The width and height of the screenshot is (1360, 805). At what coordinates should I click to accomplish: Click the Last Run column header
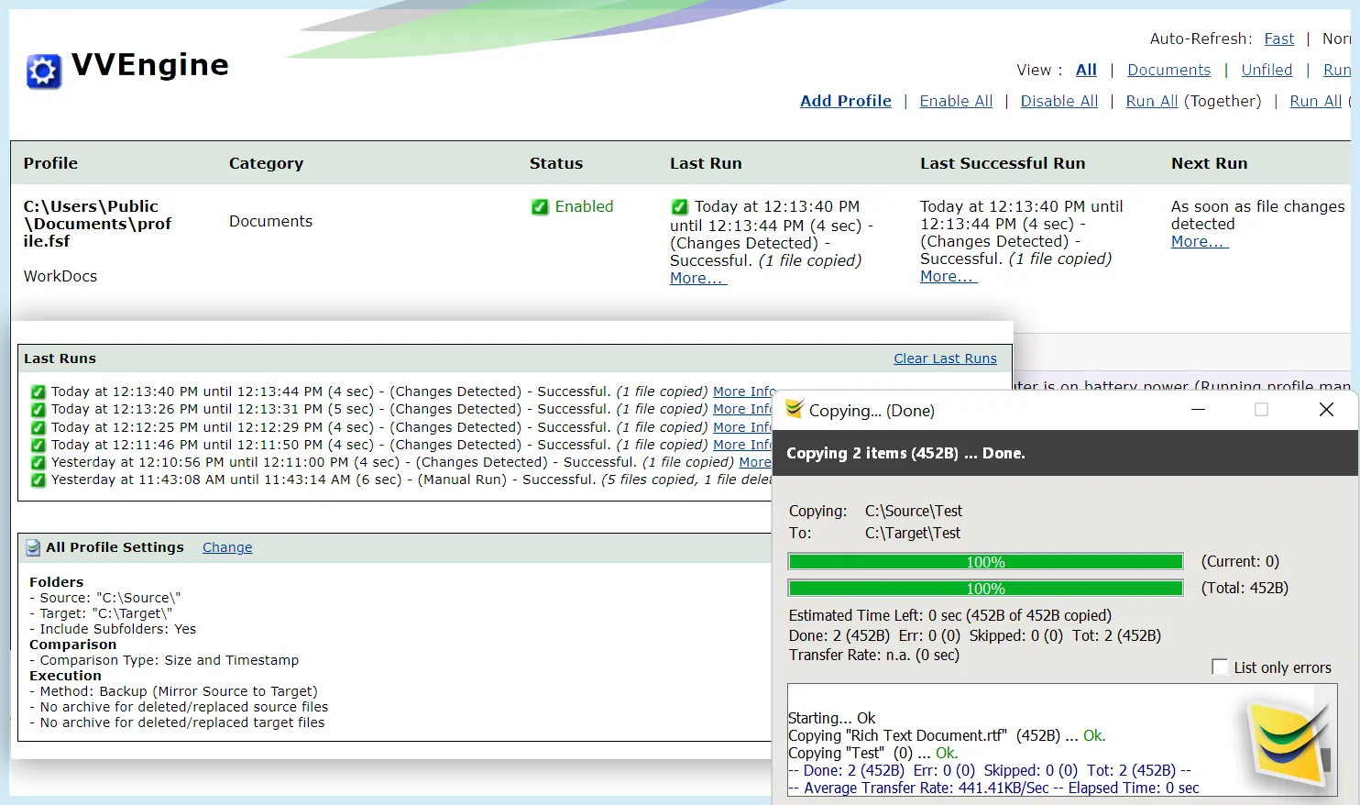point(706,163)
